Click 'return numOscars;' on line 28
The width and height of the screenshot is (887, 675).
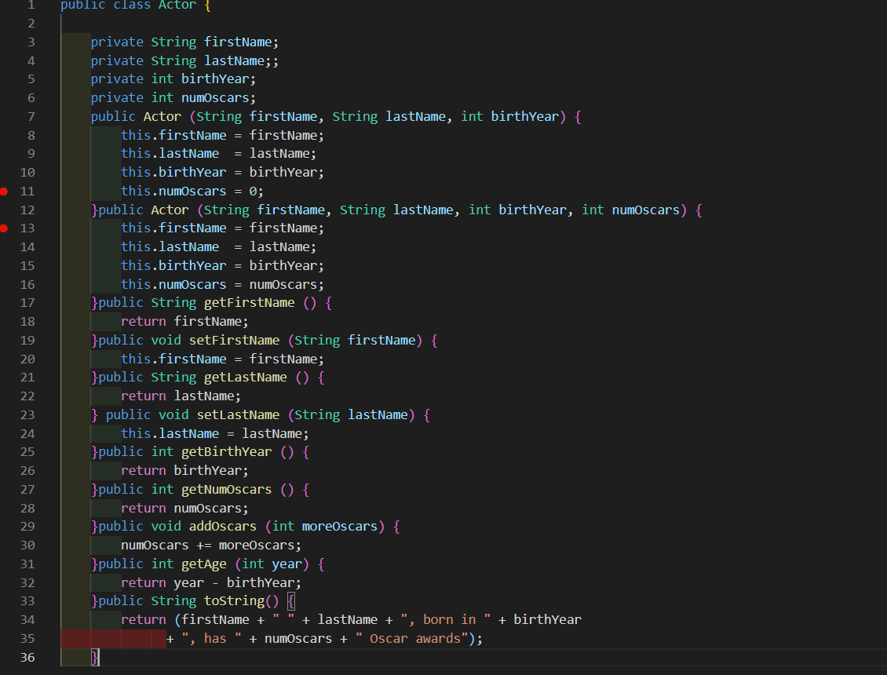tap(184, 508)
